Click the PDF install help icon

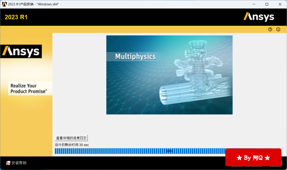pyautogui.click(x=8, y=163)
